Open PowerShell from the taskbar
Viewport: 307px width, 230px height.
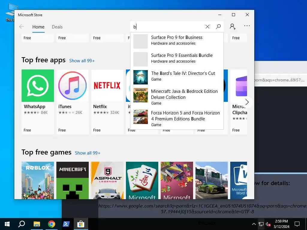(66, 224)
